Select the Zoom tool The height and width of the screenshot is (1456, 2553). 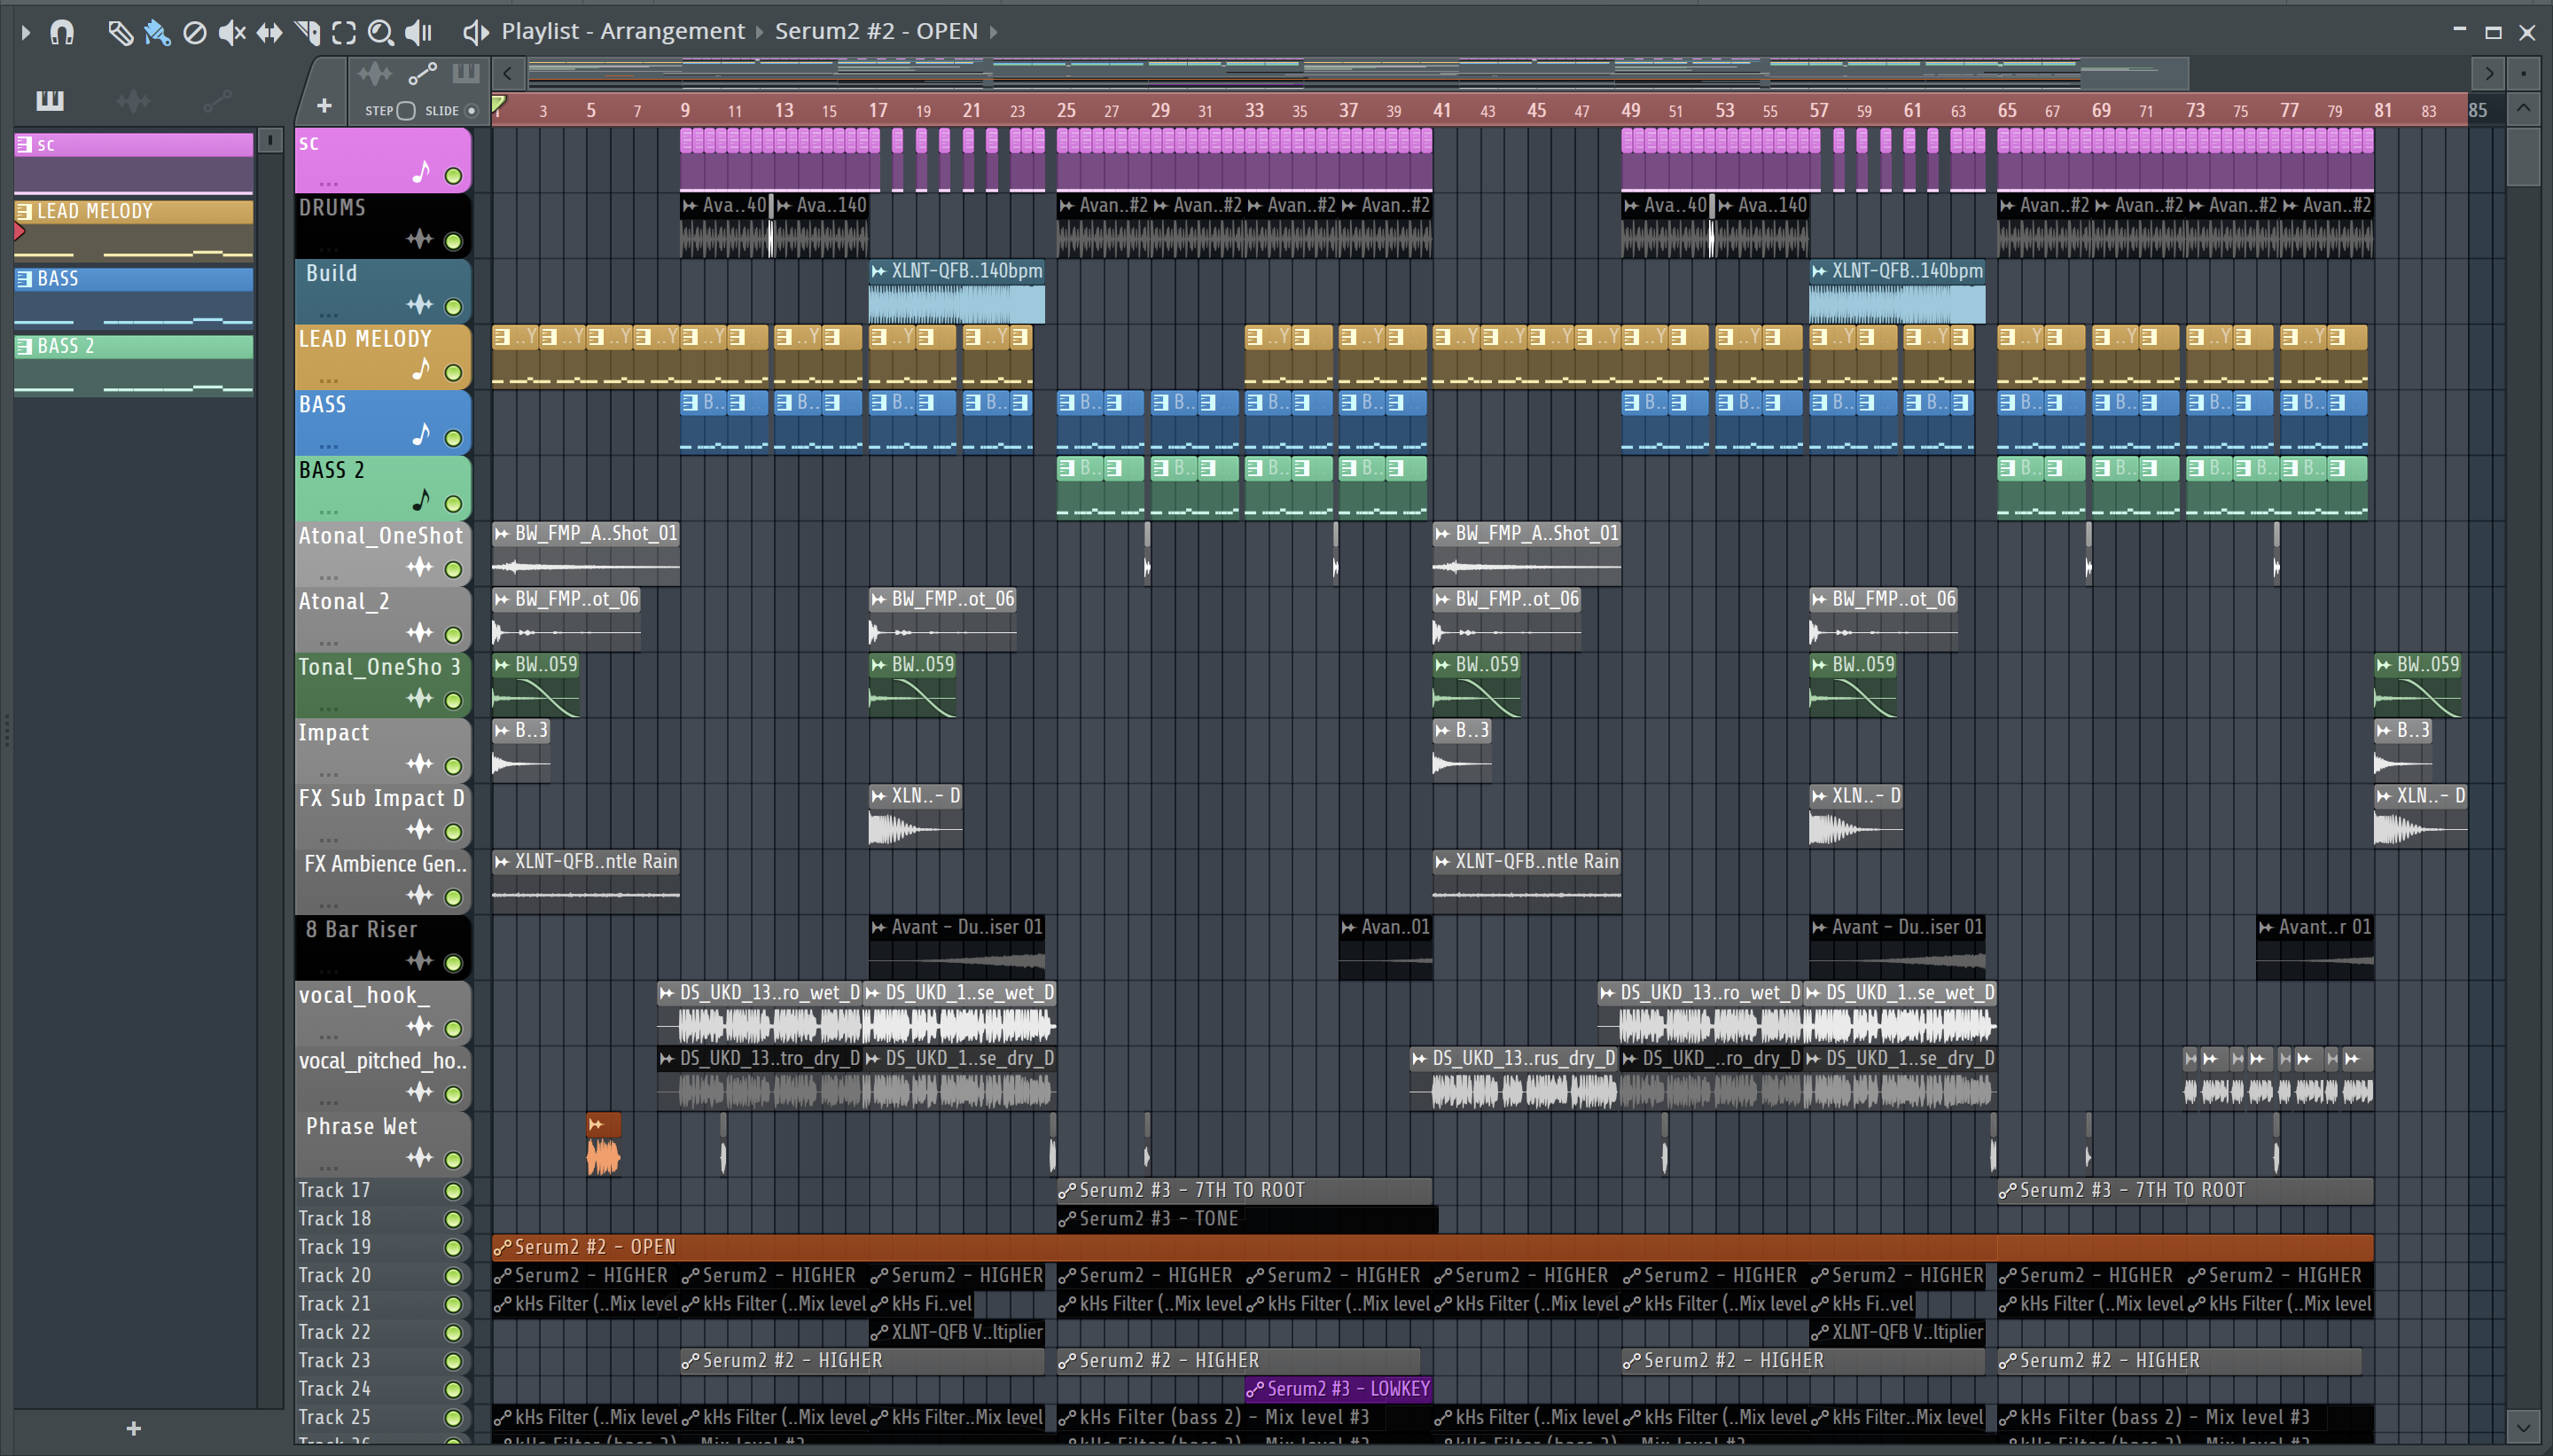click(x=380, y=33)
